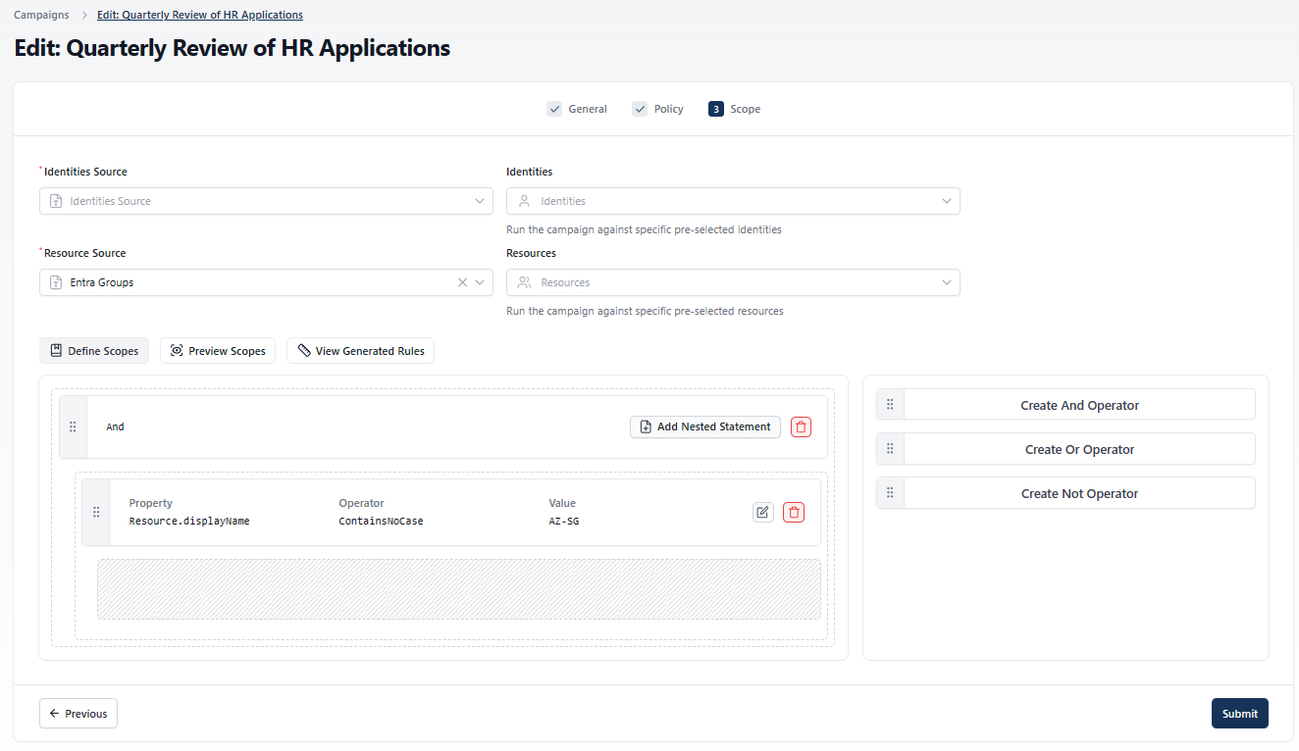The height and width of the screenshot is (751, 1299).
Task: Open the edit icon on the Resource.displayName condition
Action: [763, 512]
